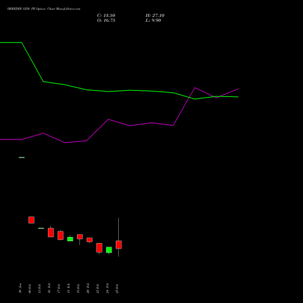Click the 16 Feb date axis label
Viewport: 303px width, 303px height.
click(49, 288)
